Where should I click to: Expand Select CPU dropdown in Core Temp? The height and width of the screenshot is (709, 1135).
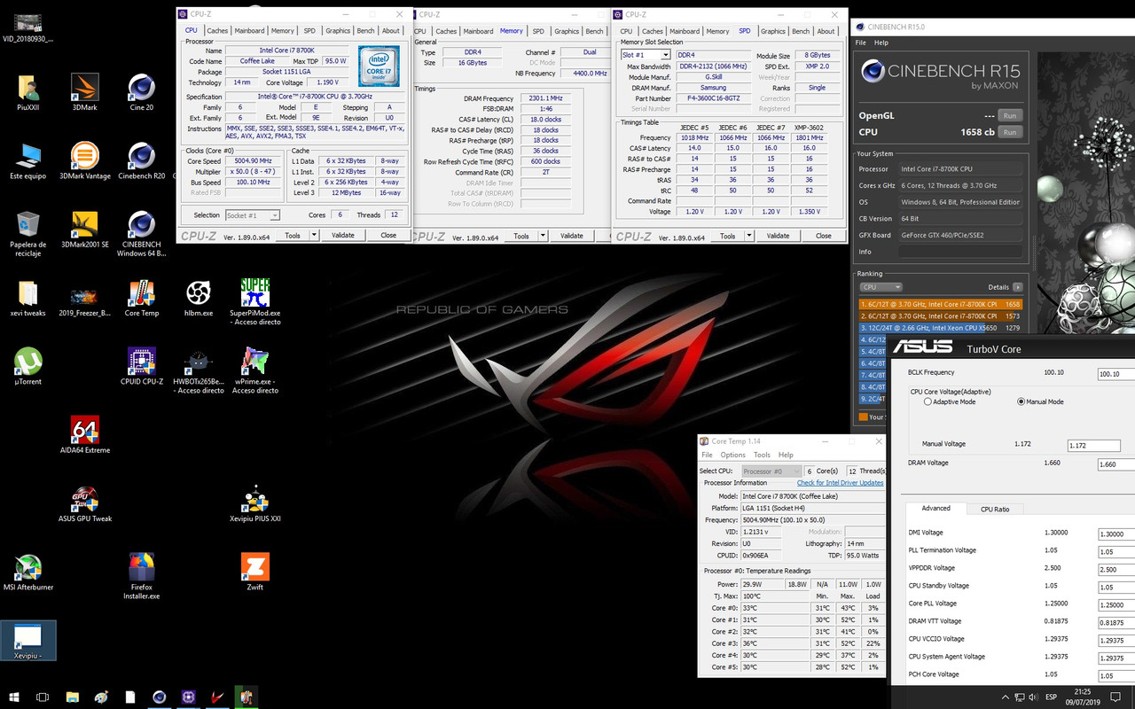[x=771, y=471]
